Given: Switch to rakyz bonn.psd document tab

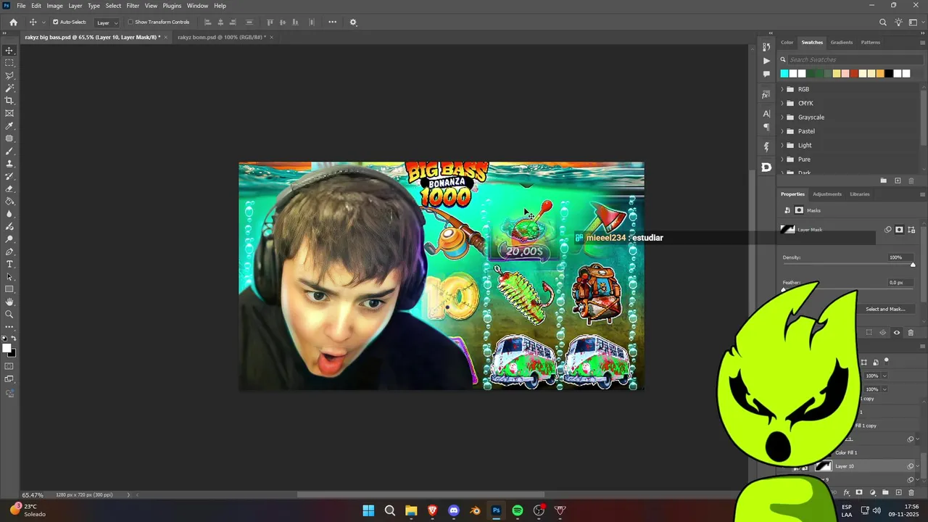Looking at the screenshot, I should click(221, 37).
